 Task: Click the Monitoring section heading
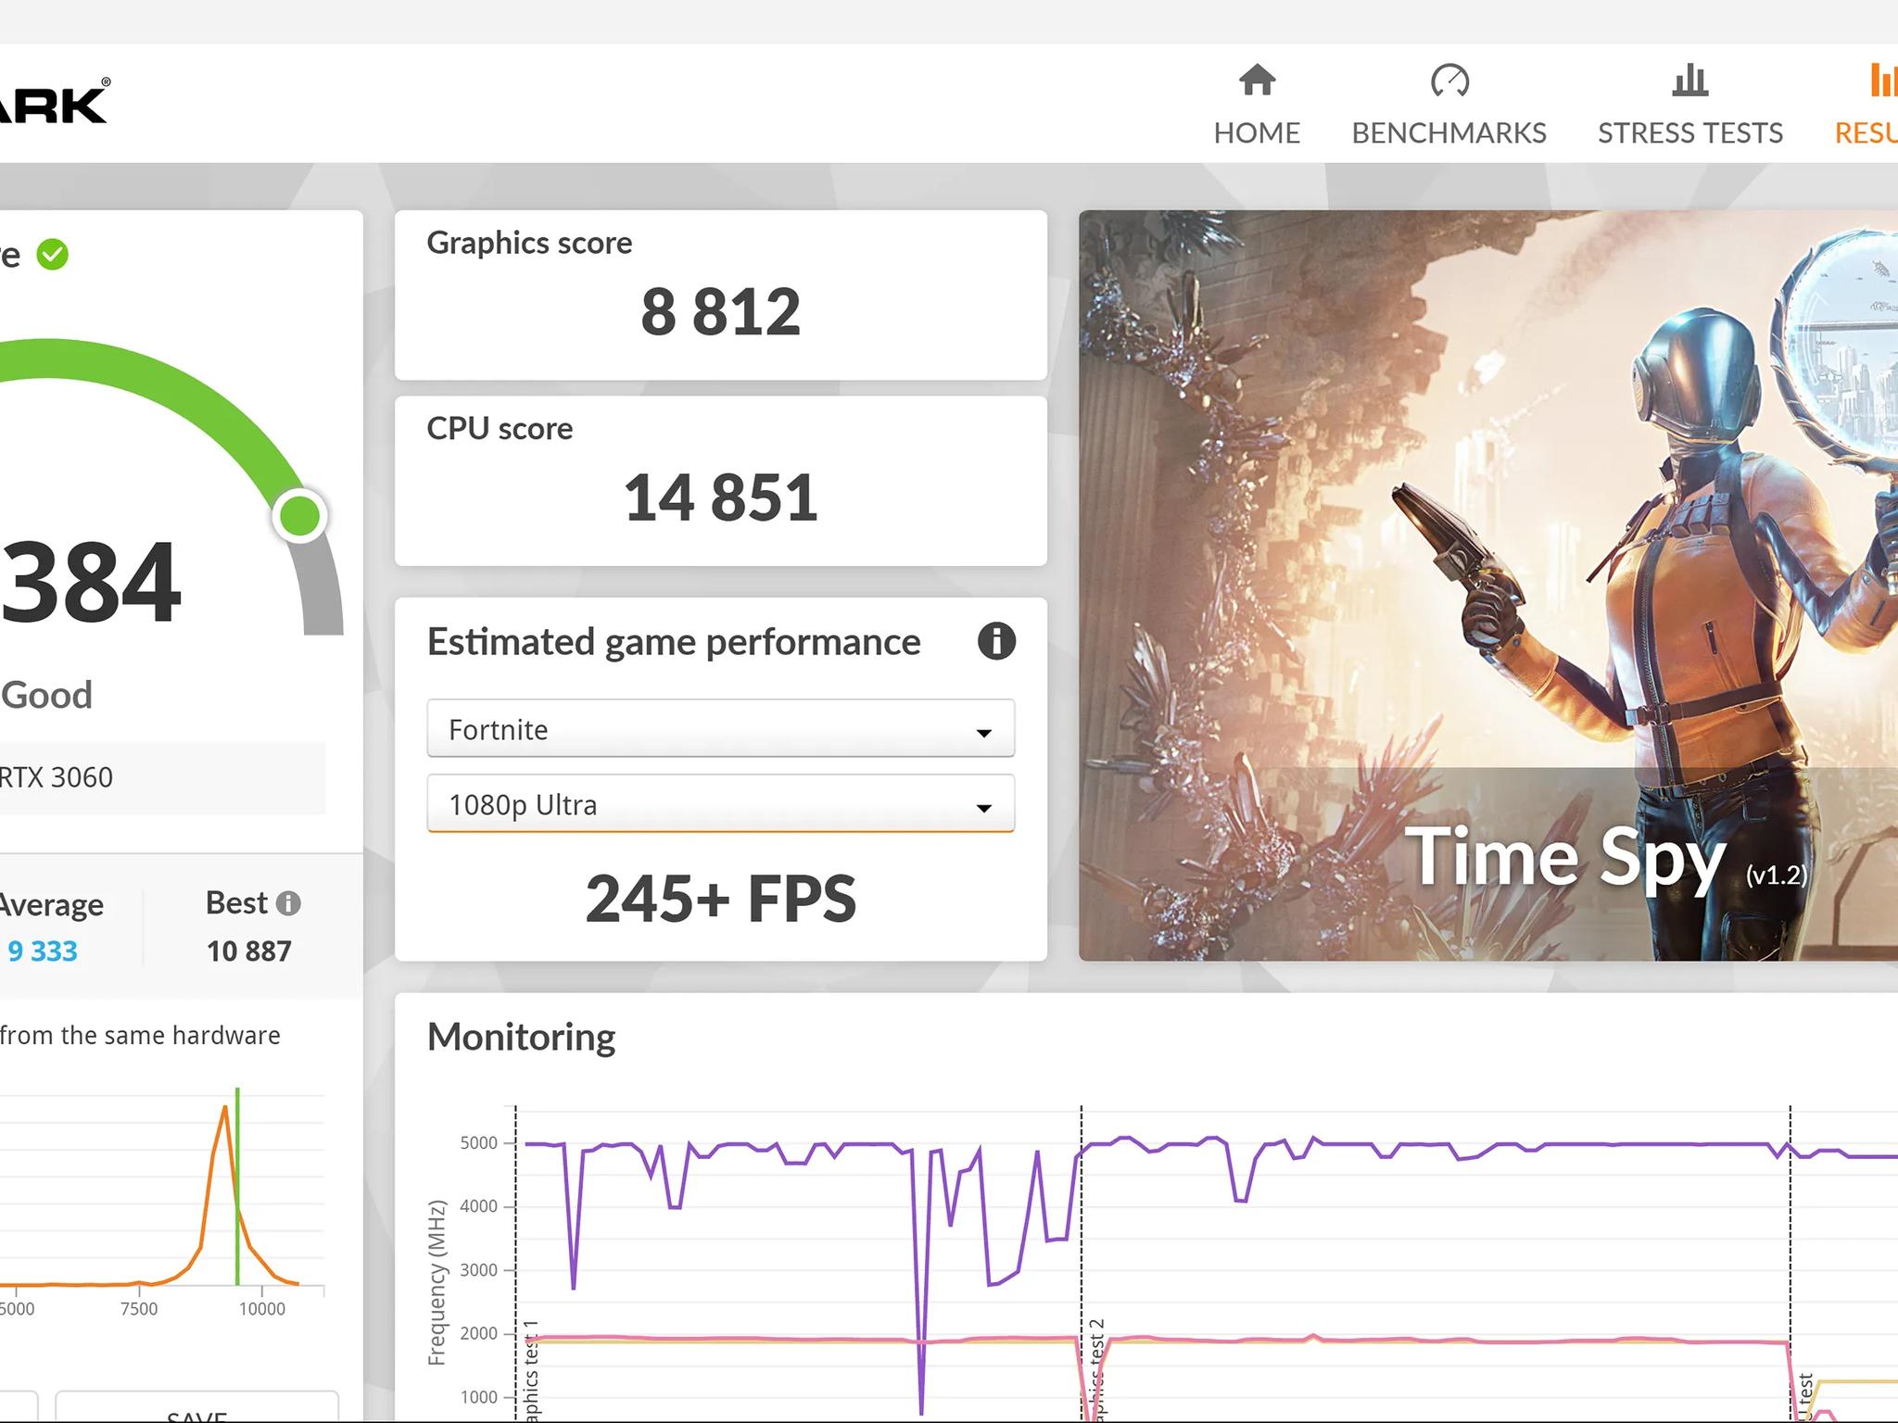pos(521,1037)
